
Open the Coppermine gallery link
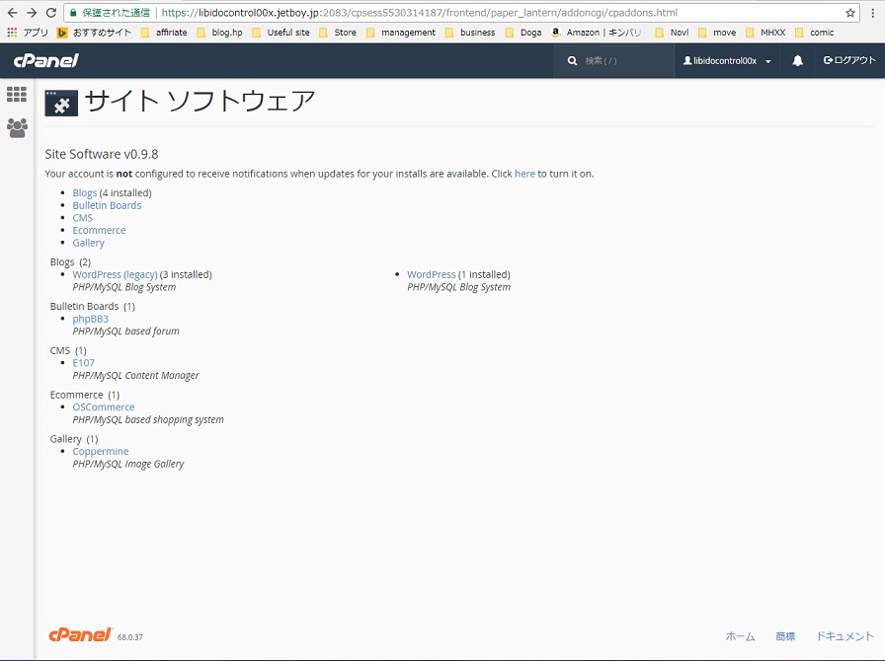(101, 451)
